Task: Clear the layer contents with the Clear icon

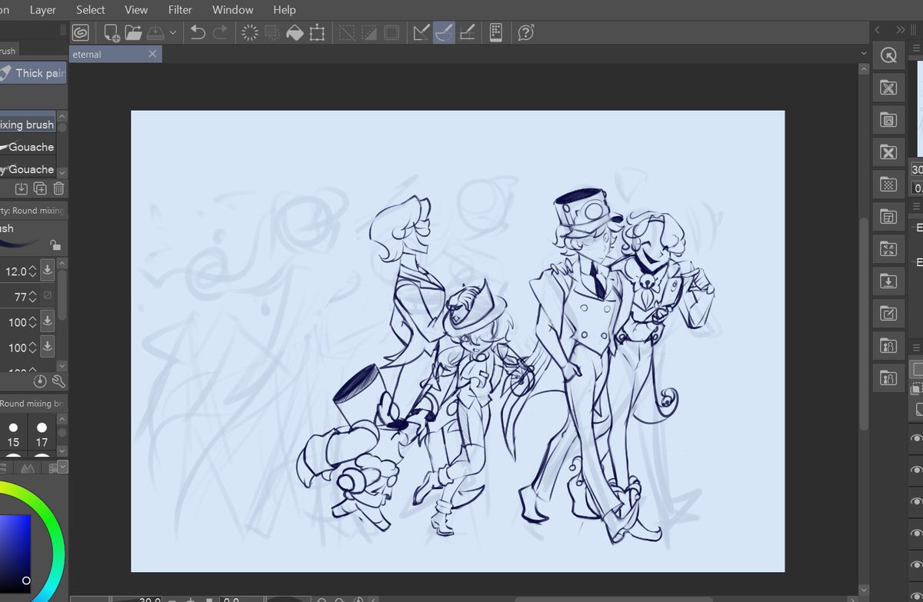Action: pyautogui.click(x=250, y=32)
